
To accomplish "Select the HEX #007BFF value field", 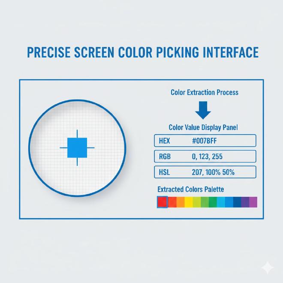I will tap(205, 141).
